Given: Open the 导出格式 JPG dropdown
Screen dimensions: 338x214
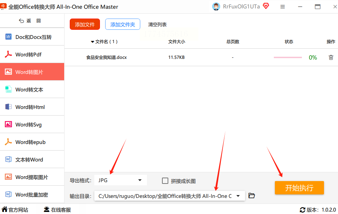Looking at the screenshot, I should tap(121, 180).
